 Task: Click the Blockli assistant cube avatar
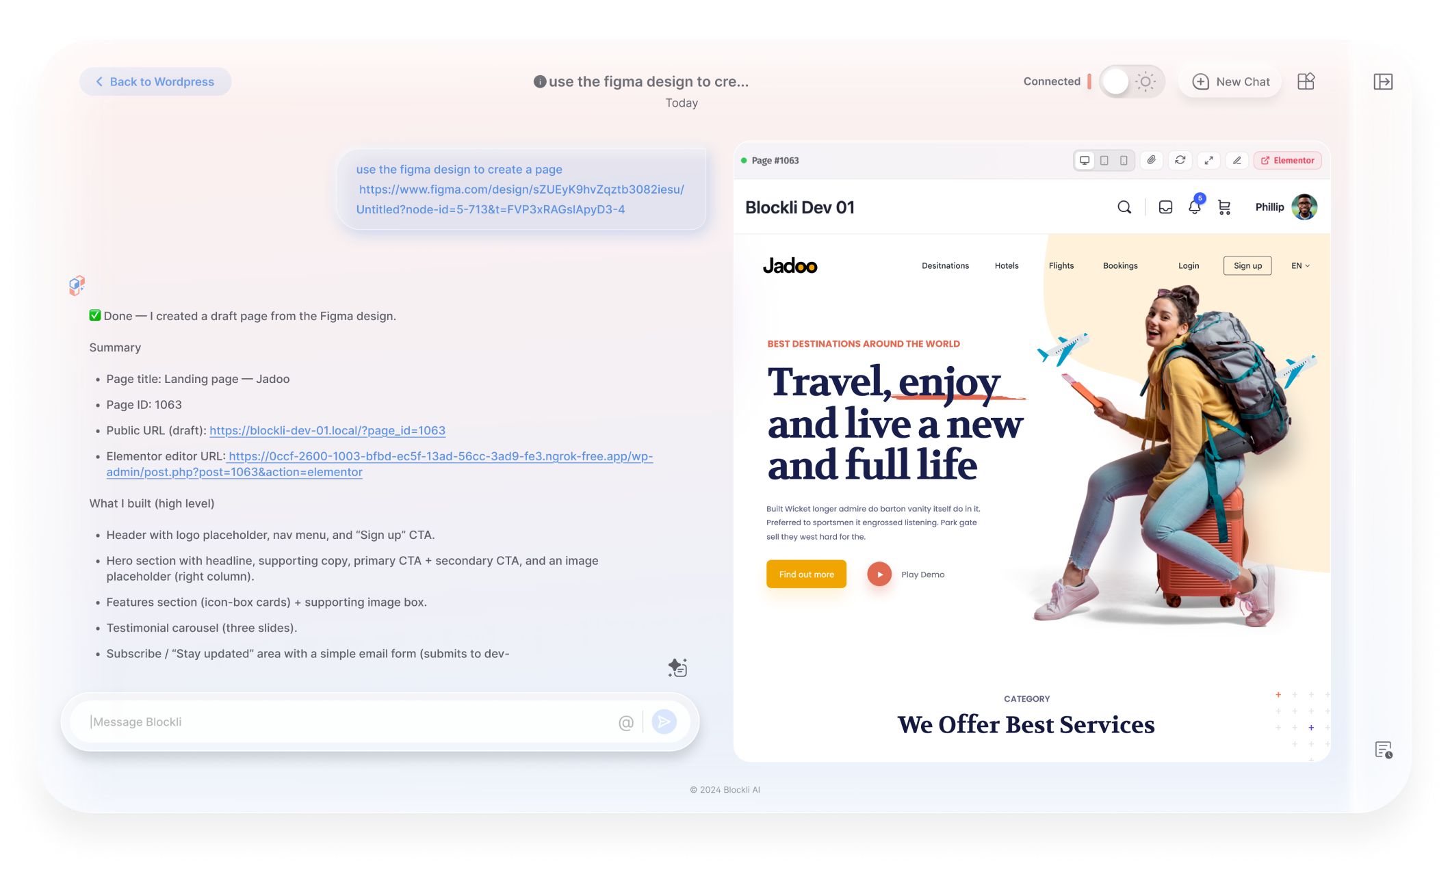77,286
